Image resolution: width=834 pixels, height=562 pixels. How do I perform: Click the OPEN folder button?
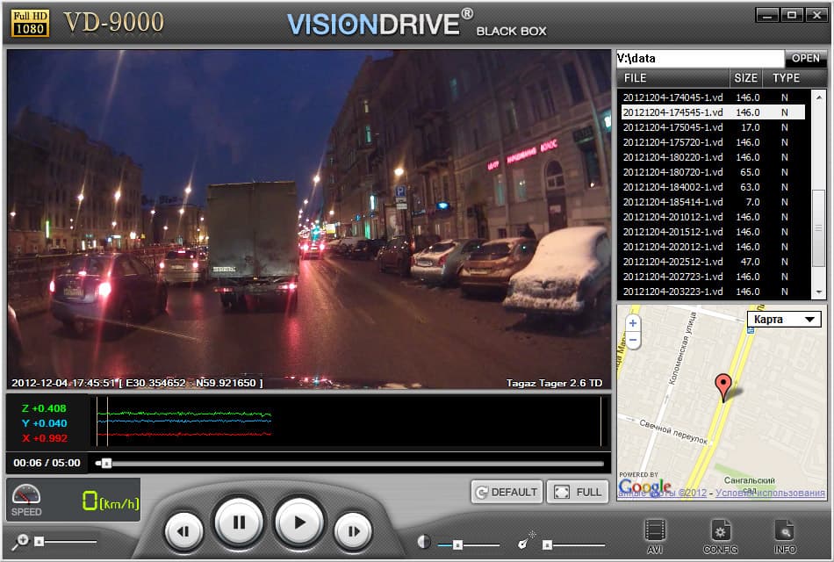click(805, 59)
